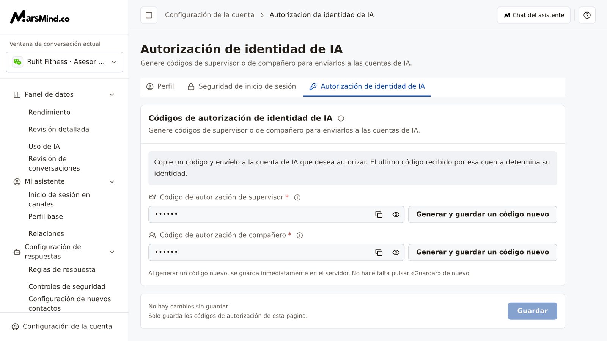Reveal the compañero code with eye icon

tap(396, 252)
